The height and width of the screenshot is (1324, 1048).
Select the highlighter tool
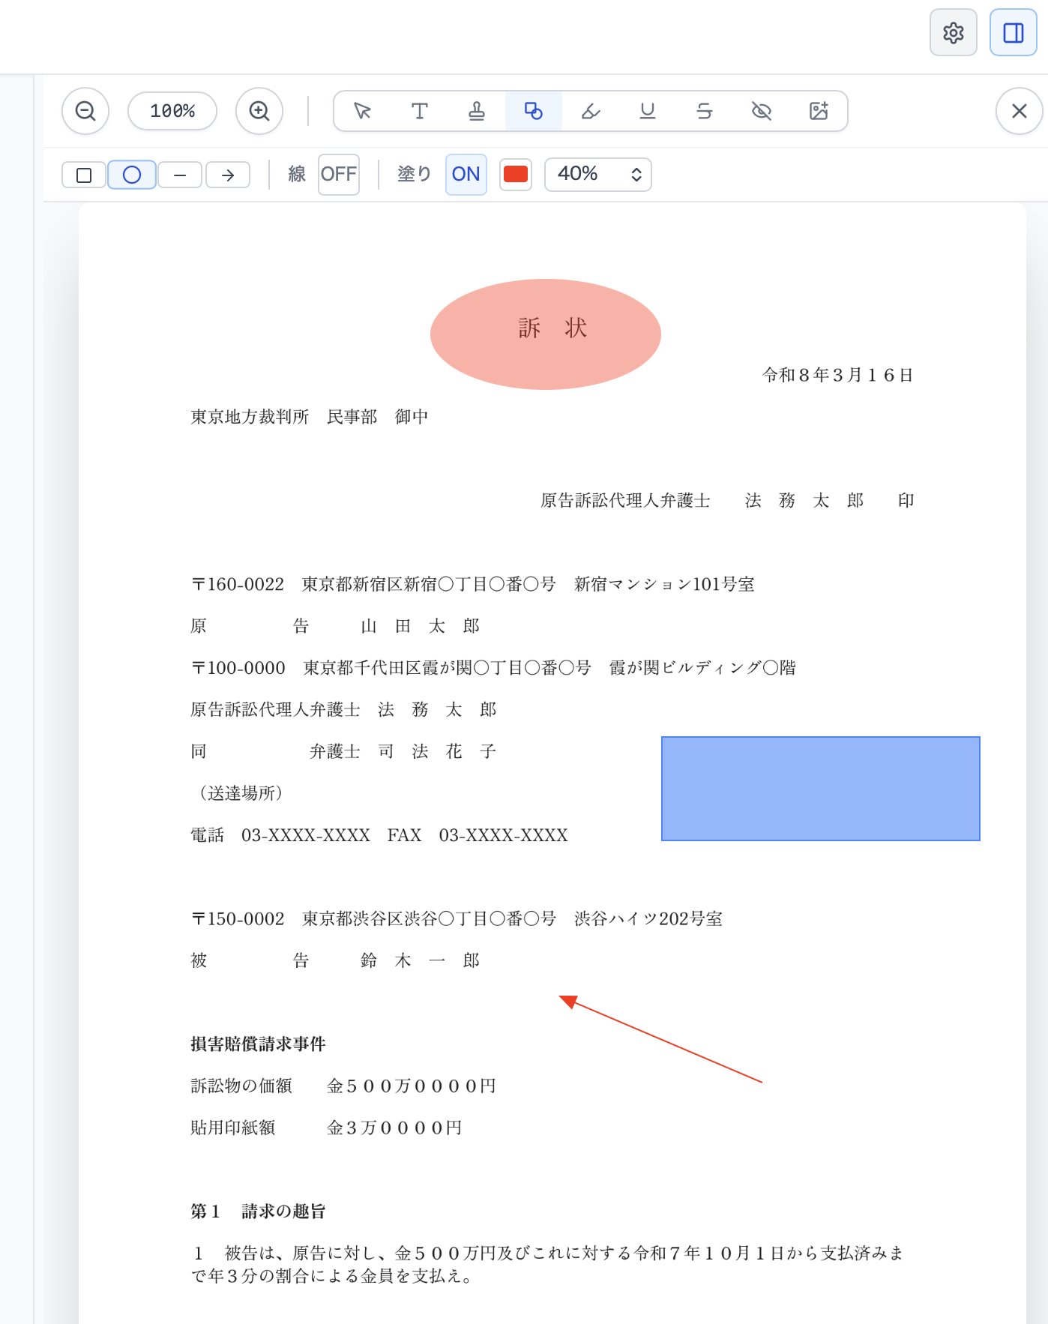coord(591,111)
